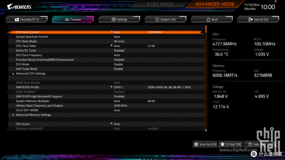
Task: Toggle favorite star on CPU Clock Control
Action: [111, 32]
